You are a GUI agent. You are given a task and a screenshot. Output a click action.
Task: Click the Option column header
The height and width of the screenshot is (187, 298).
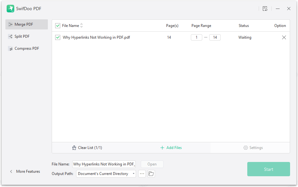pyautogui.click(x=280, y=26)
